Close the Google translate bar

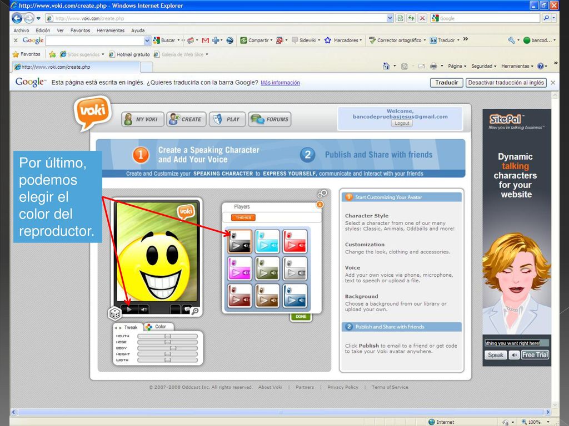click(x=553, y=83)
